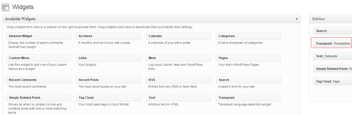Click the Widgets page icon

5,7
